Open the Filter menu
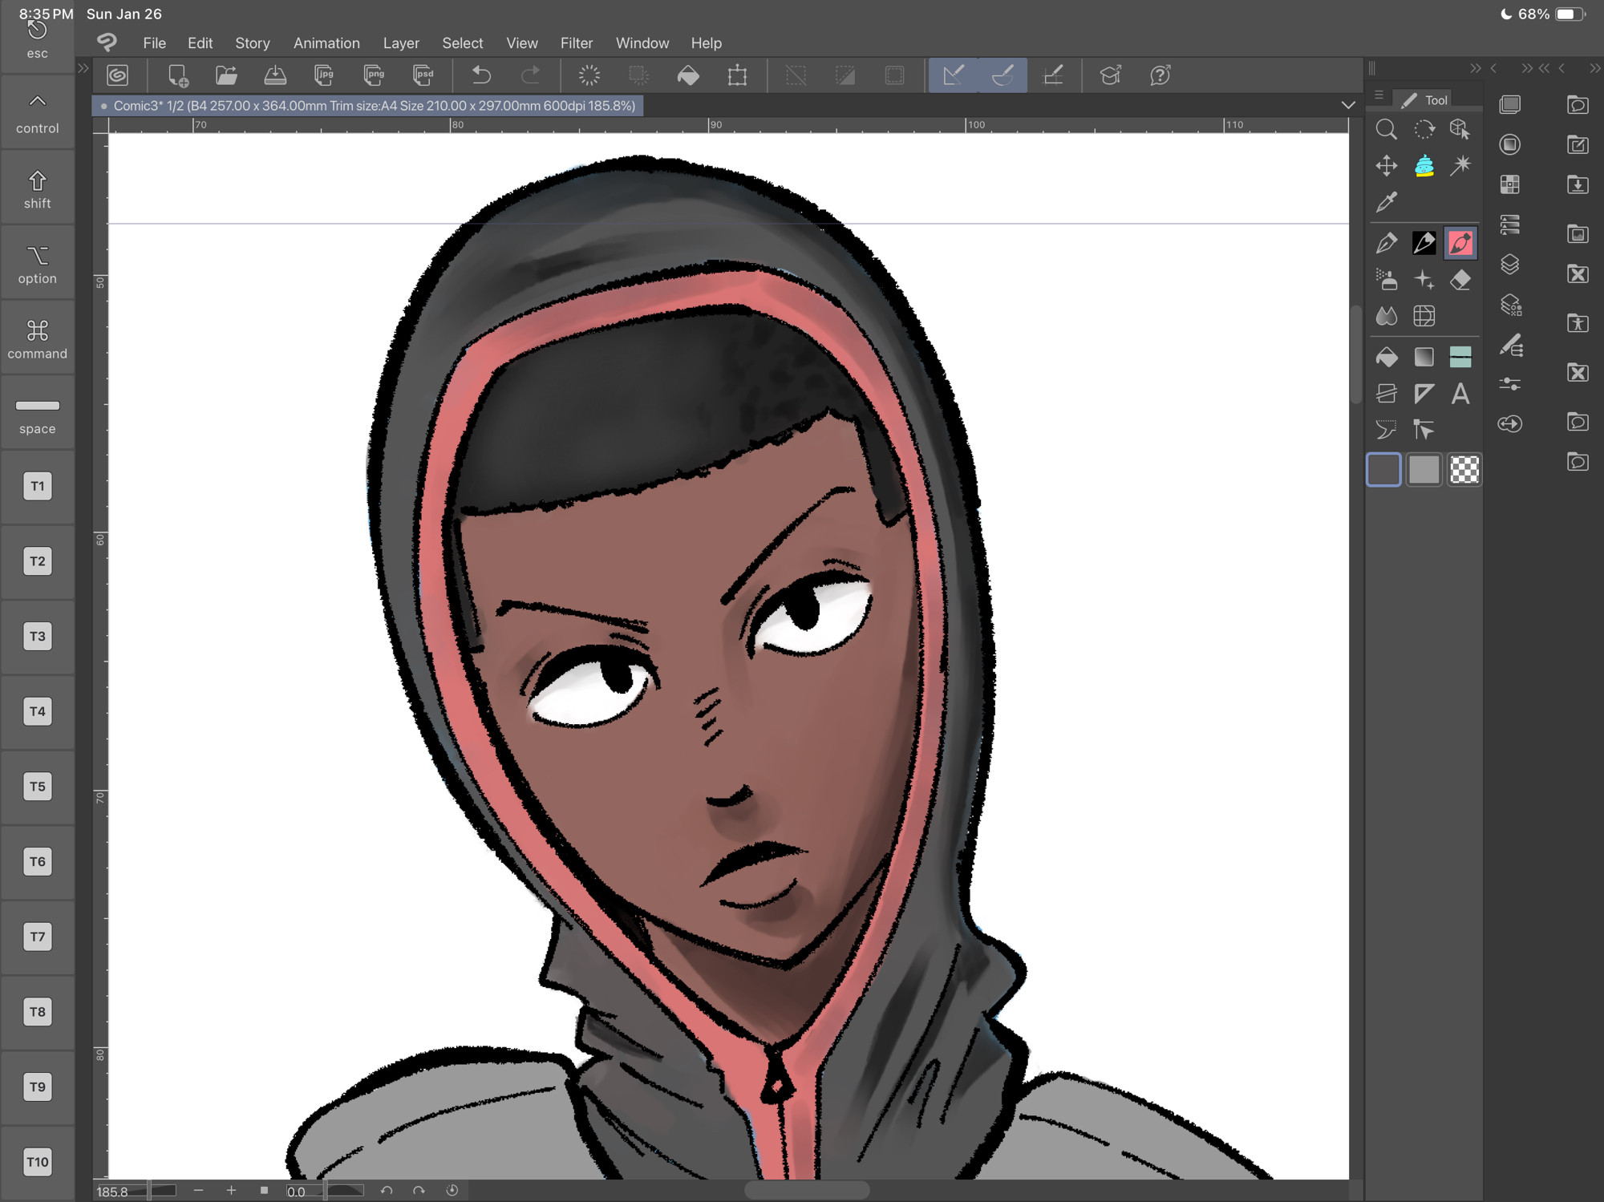 click(577, 43)
